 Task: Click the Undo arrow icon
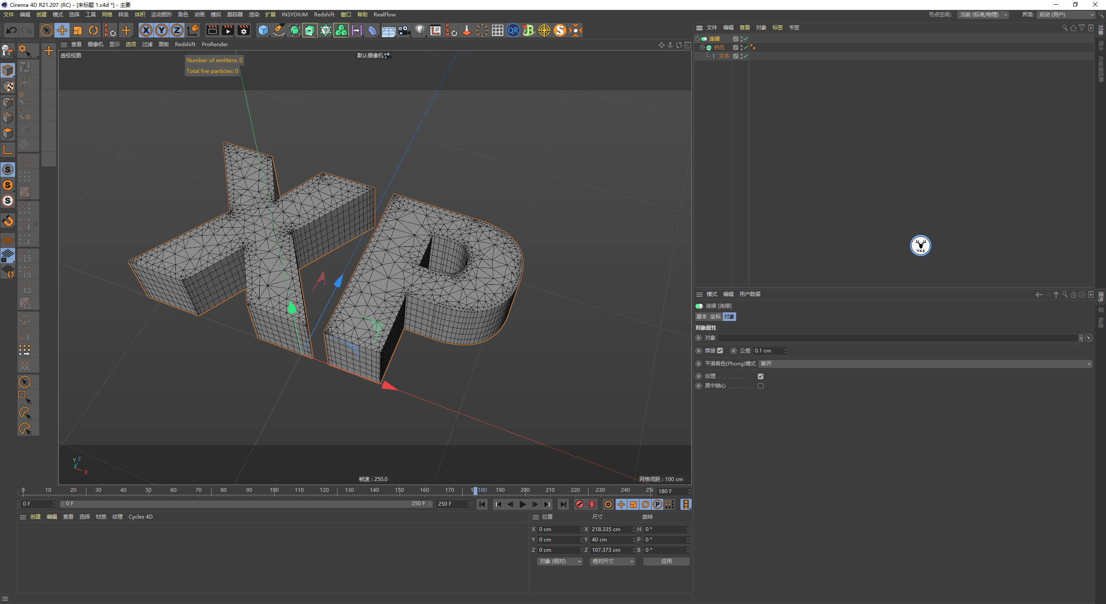[12, 30]
